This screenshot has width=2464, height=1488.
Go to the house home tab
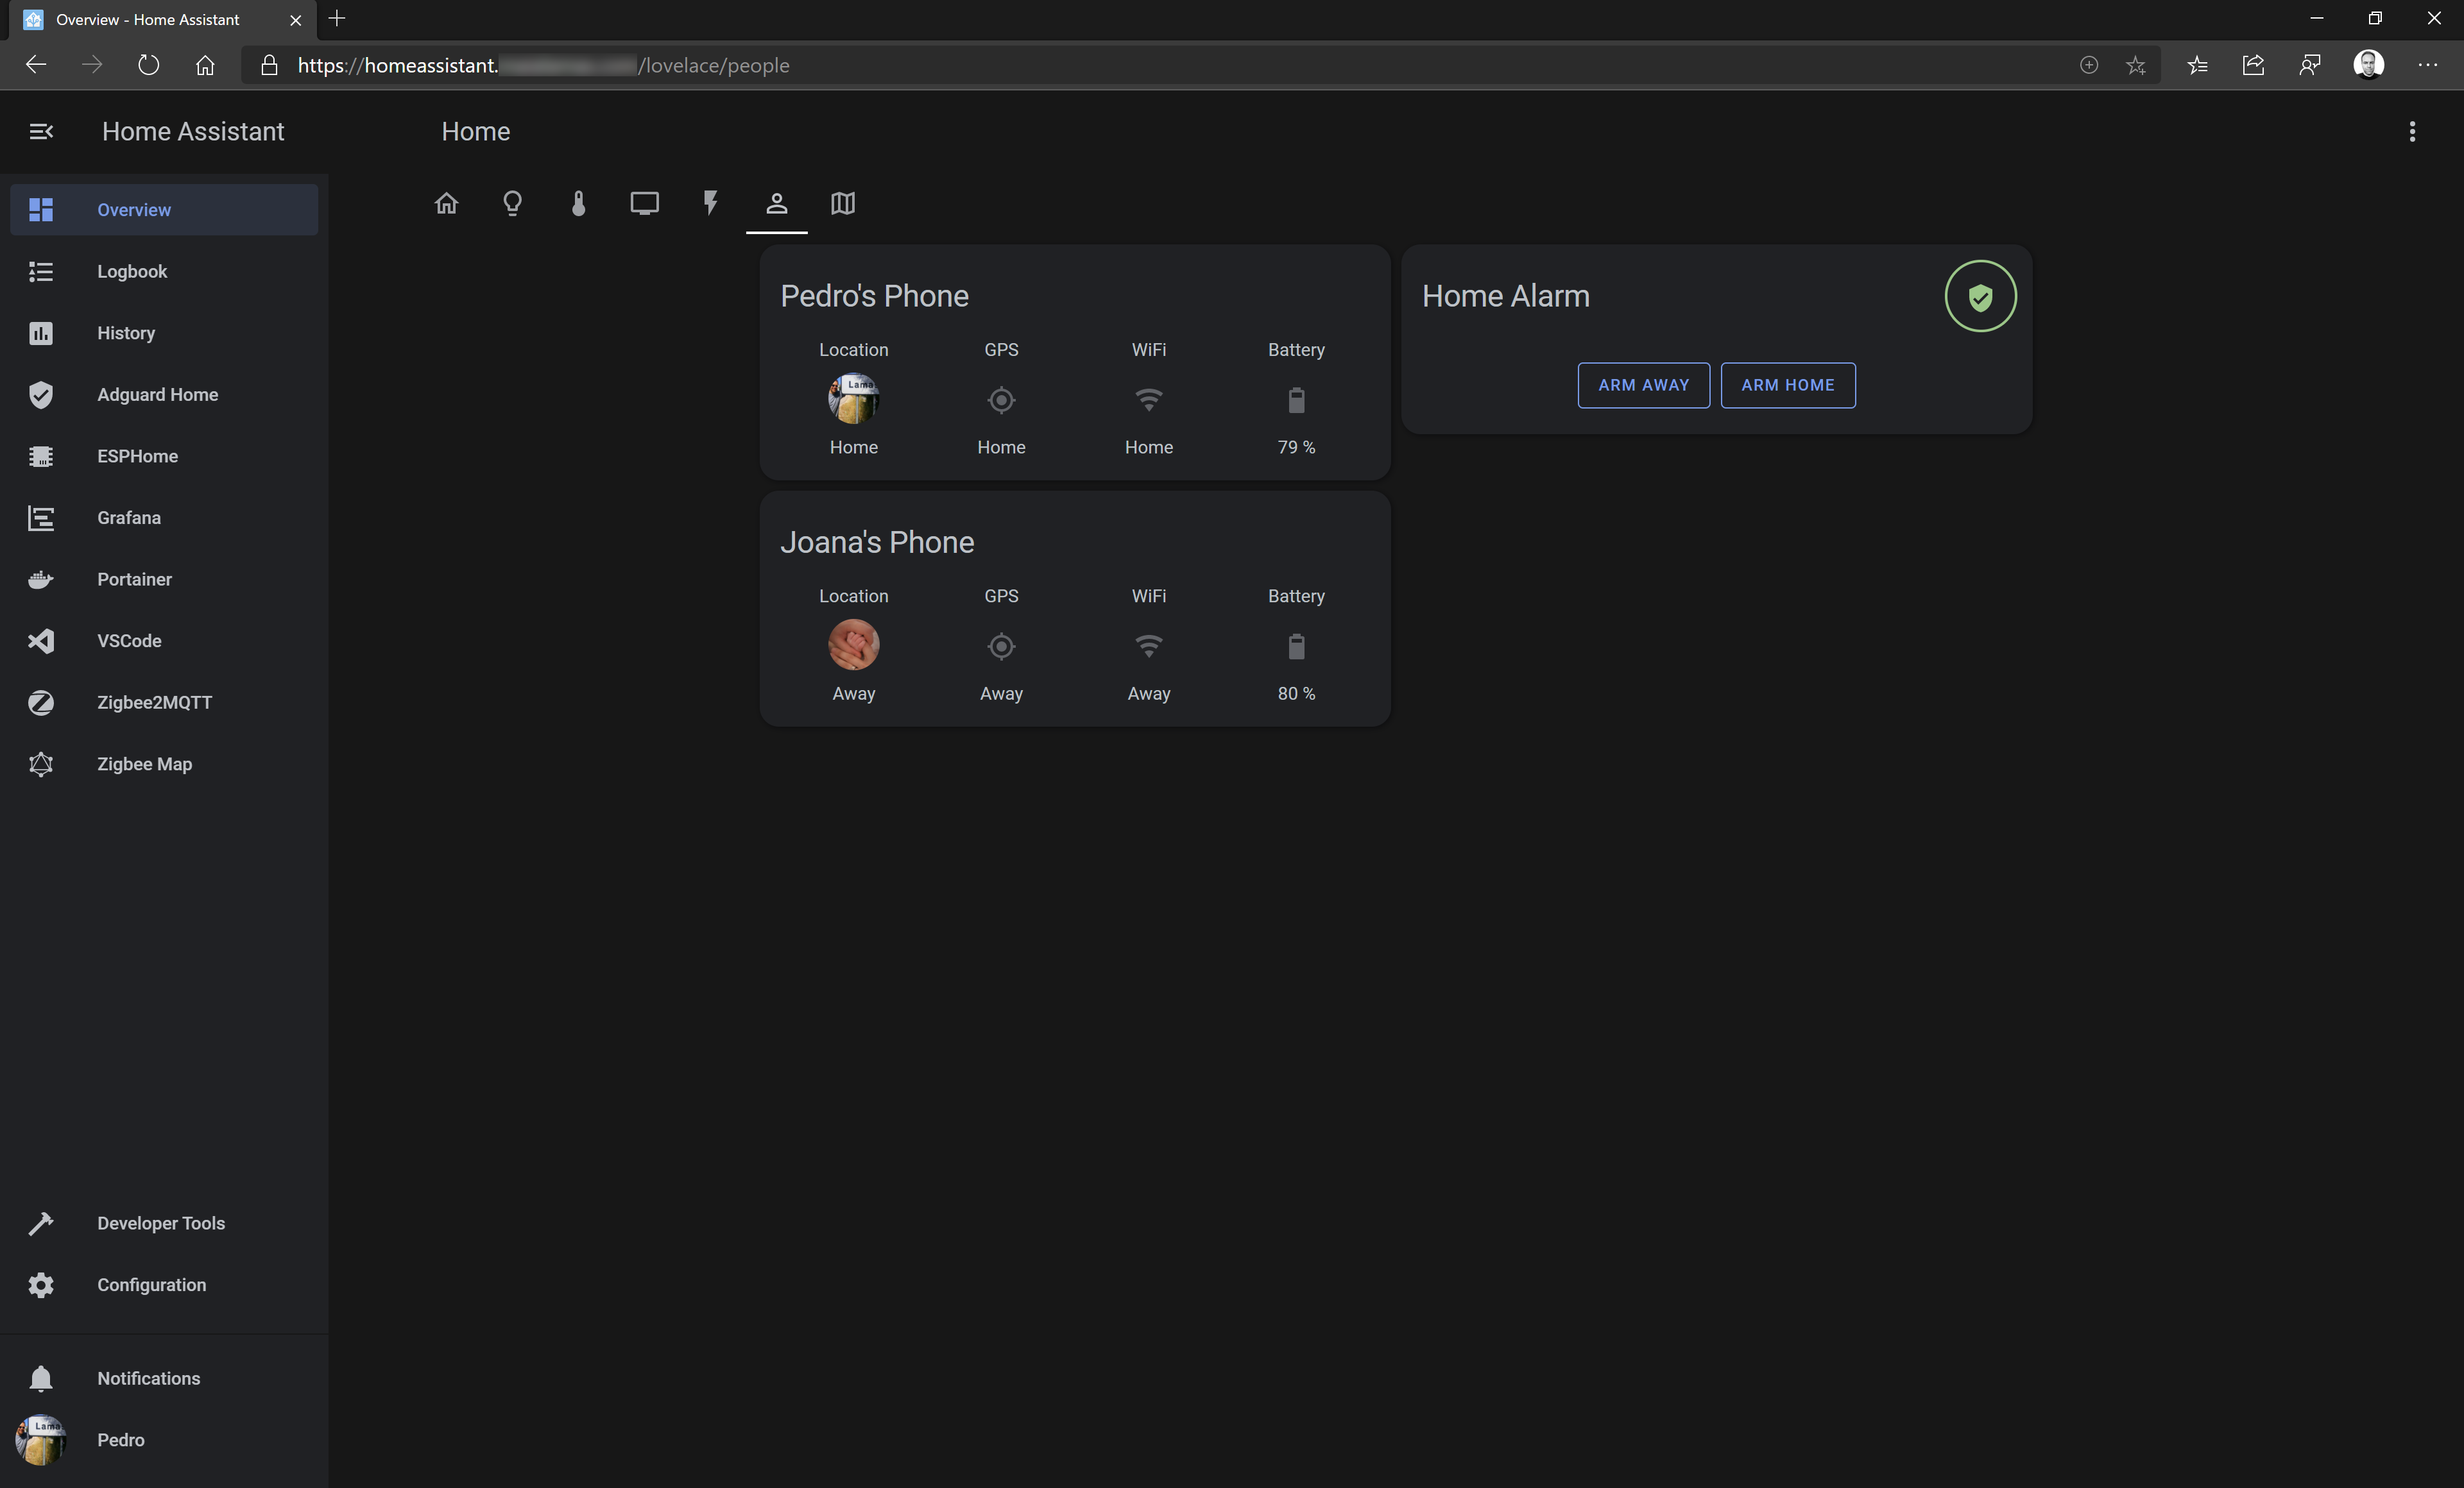point(446,204)
